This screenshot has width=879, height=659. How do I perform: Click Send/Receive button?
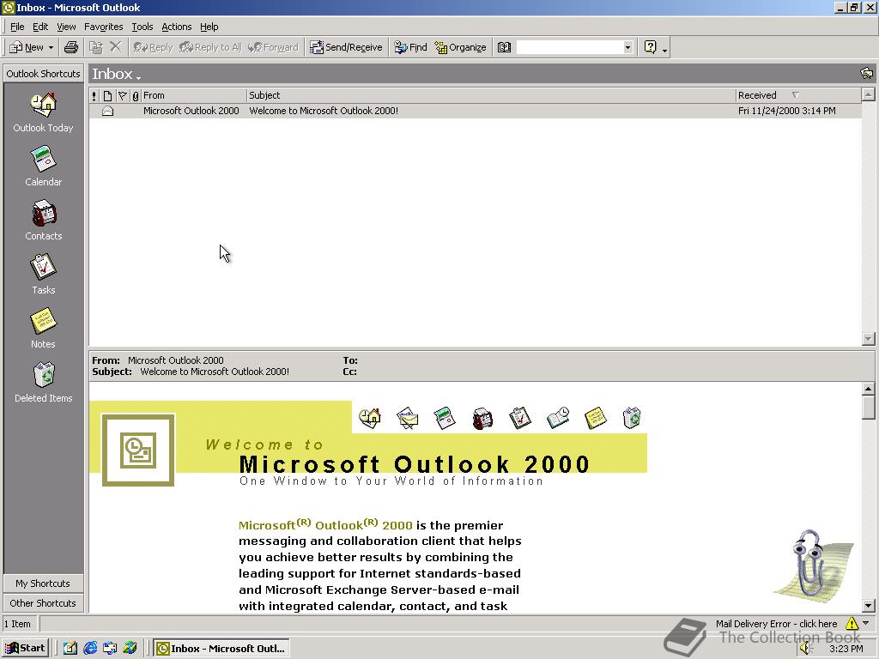coord(346,47)
